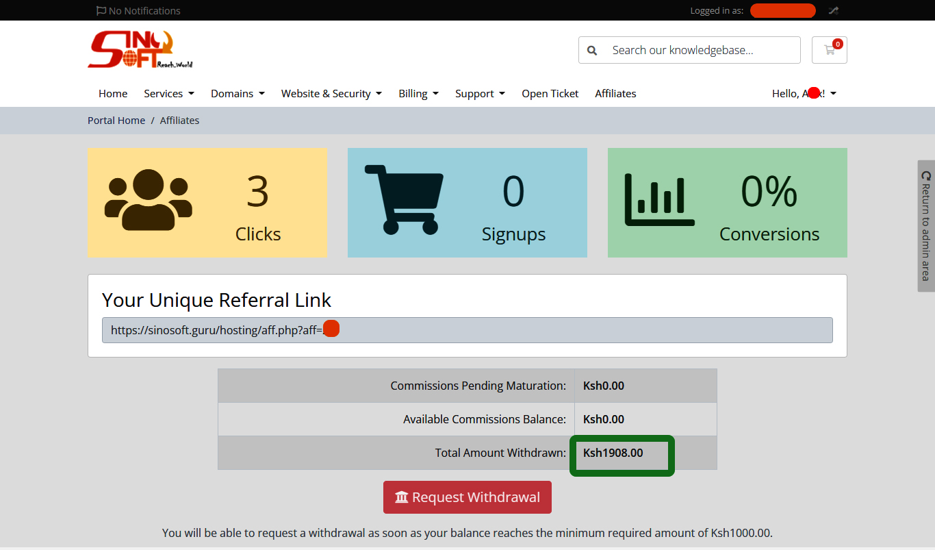Expand the Domains dropdown menu
This screenshot has height=550, width=935.
click(x=238, y=94)
